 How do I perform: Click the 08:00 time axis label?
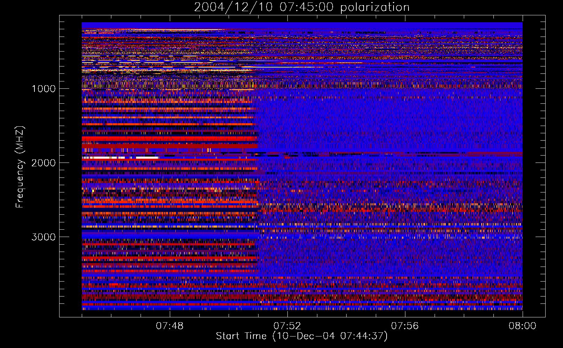[522, 326]
